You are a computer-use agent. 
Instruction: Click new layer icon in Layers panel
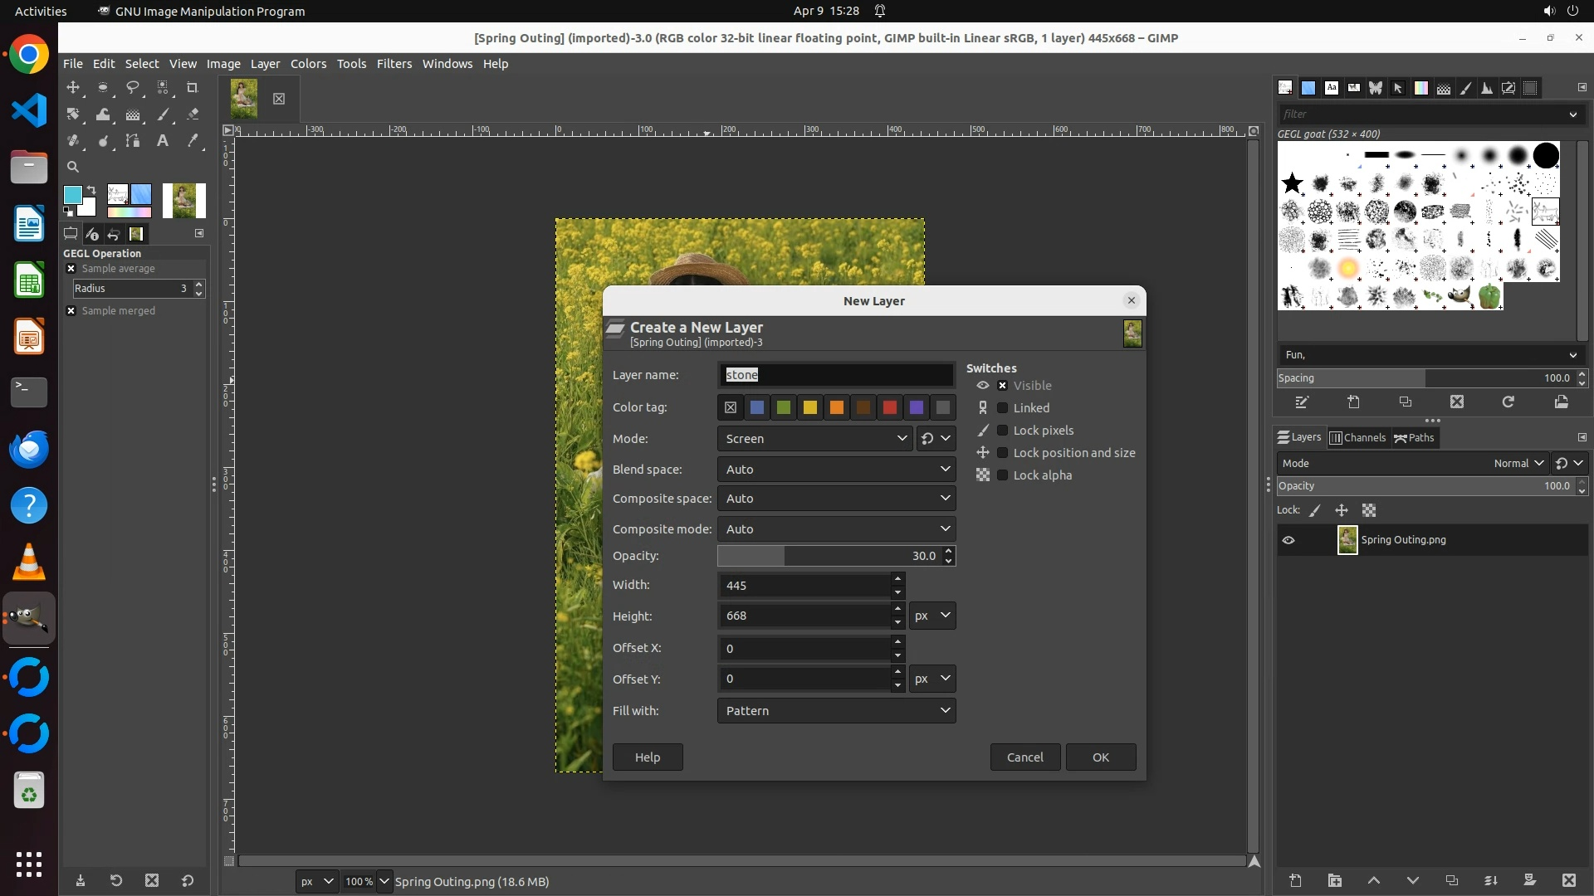coord(1295,880)
